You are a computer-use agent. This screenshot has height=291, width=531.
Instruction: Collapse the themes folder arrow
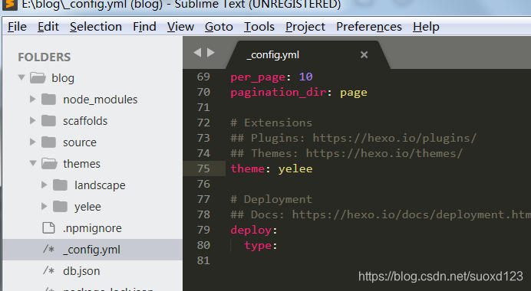pyautogui.click(x=33, y=164)
